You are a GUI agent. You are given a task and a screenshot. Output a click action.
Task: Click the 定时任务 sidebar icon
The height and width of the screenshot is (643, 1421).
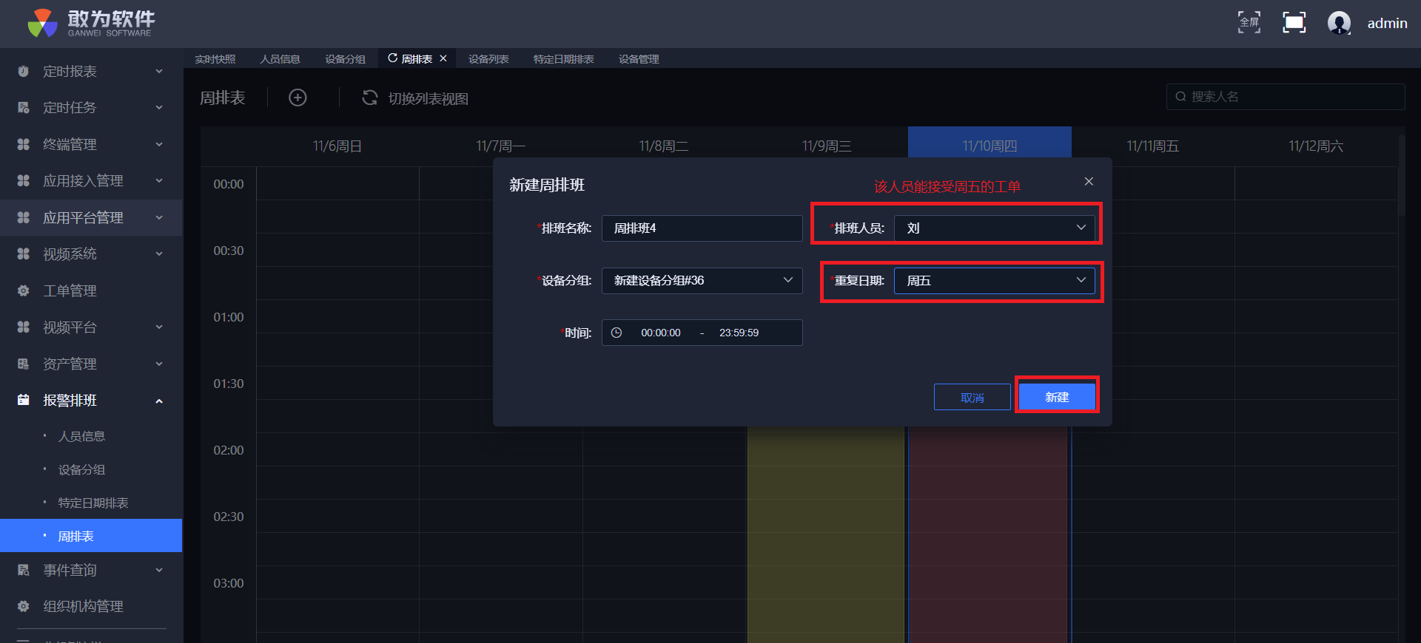(24, 107)
